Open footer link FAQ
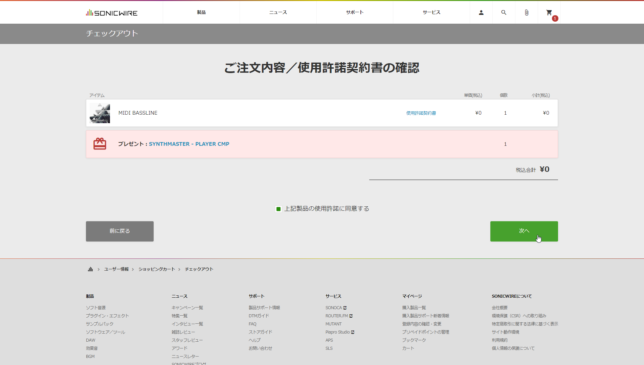 [252, 324]
